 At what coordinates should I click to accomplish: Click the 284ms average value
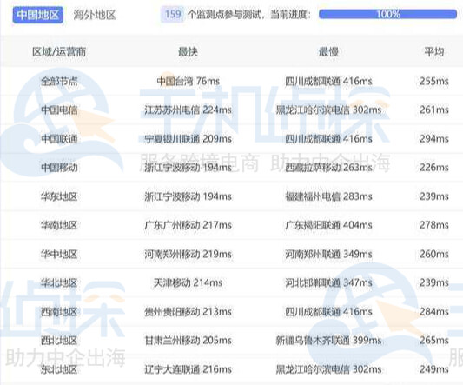[x=434, y=312]
